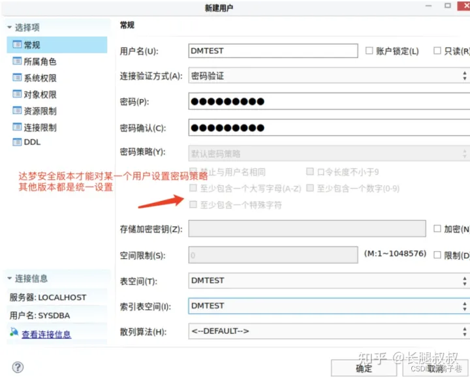Click 用户名(U) field containing DMTEST
The height and width of the screenshot is (377, 470).
tap(273, 51)
